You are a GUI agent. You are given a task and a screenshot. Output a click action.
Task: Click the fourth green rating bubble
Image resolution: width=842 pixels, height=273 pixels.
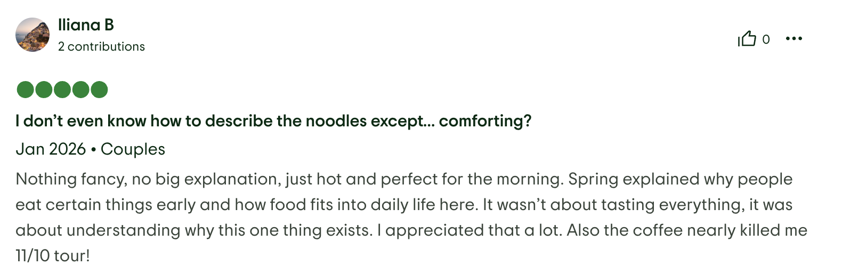(80, 90)
